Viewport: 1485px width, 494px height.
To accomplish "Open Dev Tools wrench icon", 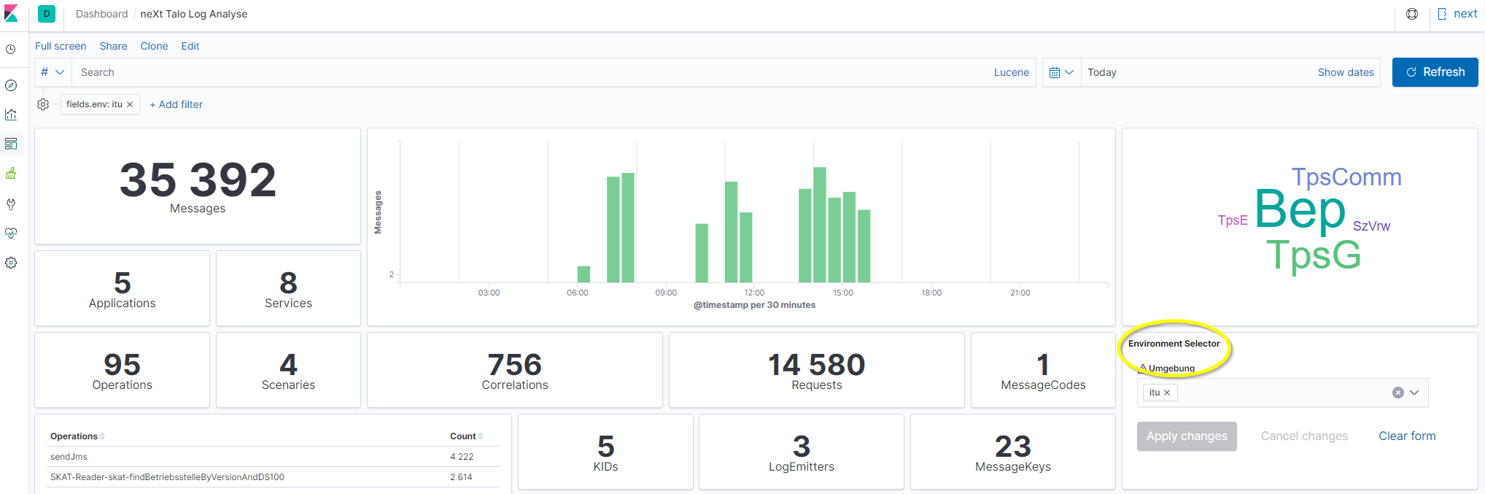I will (11, 204).
